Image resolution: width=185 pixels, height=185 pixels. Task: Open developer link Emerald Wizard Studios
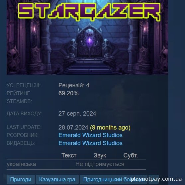point(90,135)
